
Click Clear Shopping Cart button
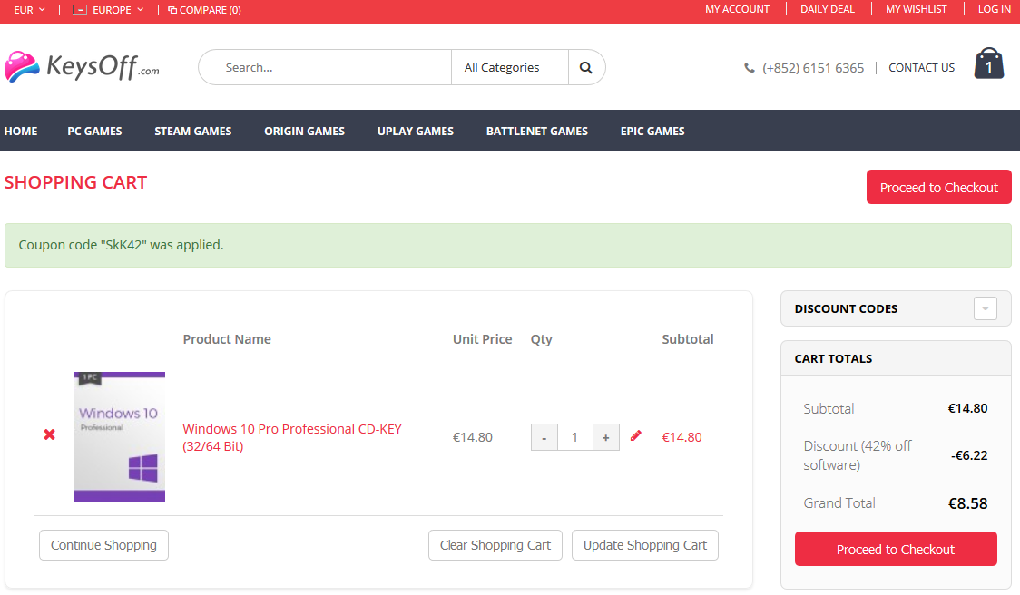495,545
